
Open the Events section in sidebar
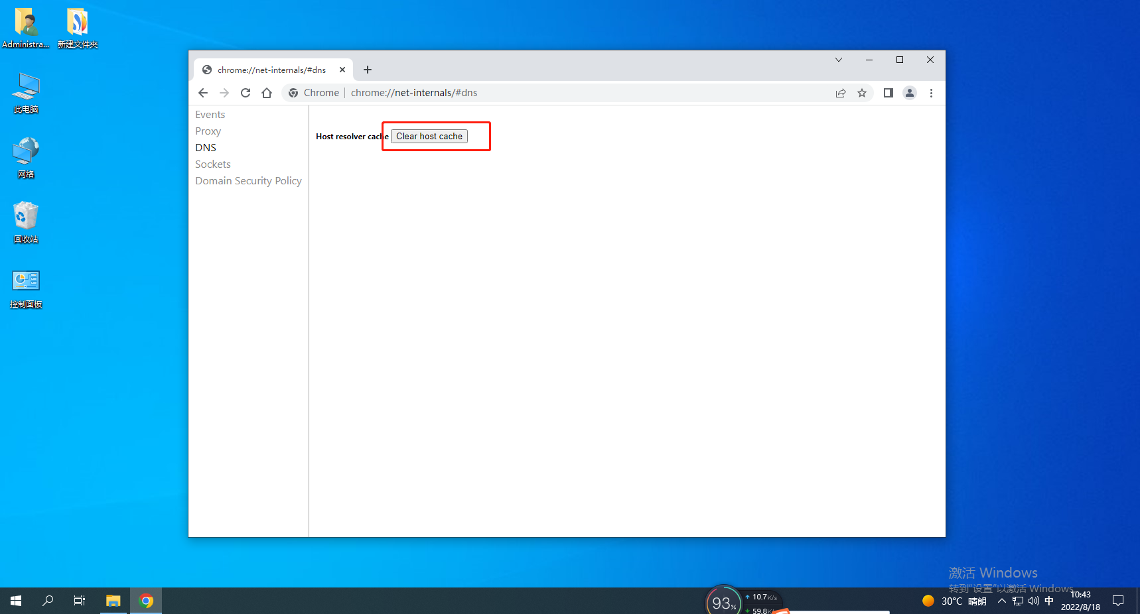tap(210, 115)
